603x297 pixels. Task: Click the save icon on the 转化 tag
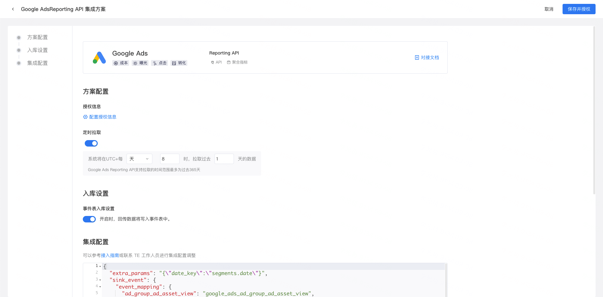[x=174, y=63]
